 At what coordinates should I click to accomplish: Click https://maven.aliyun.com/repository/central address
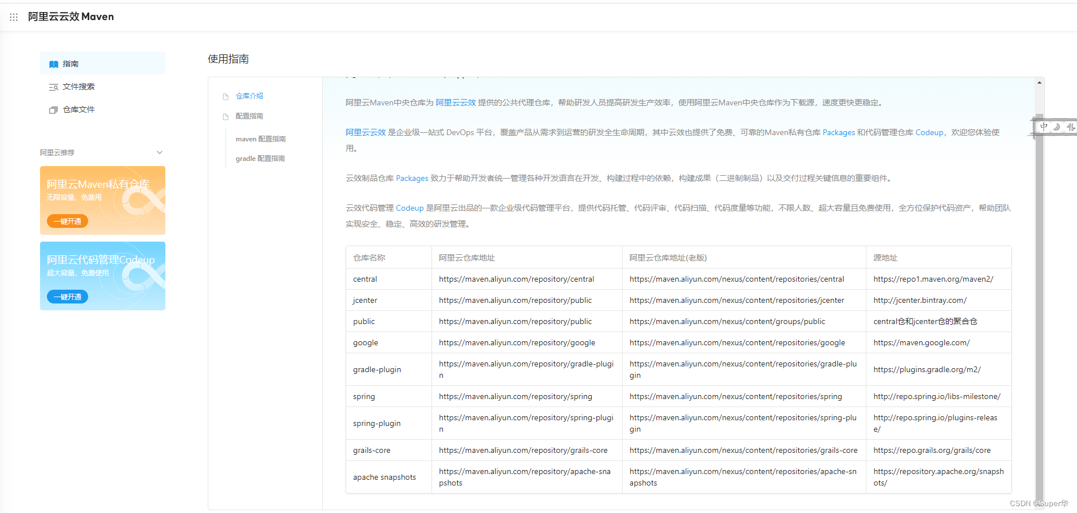517,279
